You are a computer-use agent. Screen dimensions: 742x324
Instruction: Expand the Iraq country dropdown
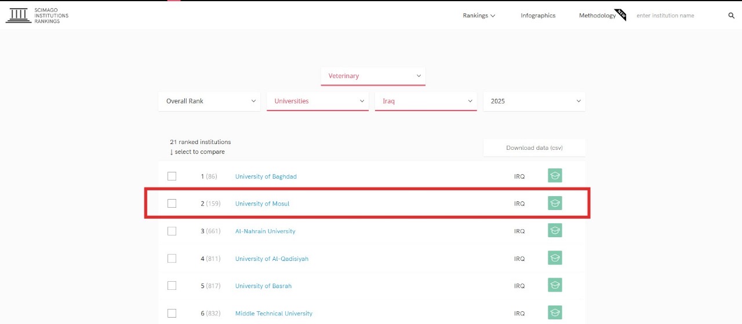tap(425, 101)
